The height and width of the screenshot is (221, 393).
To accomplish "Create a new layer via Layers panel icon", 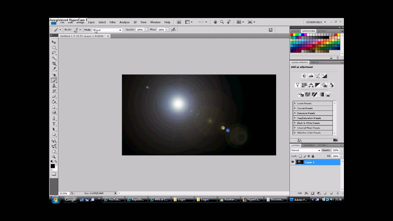I will coord(331,193).
